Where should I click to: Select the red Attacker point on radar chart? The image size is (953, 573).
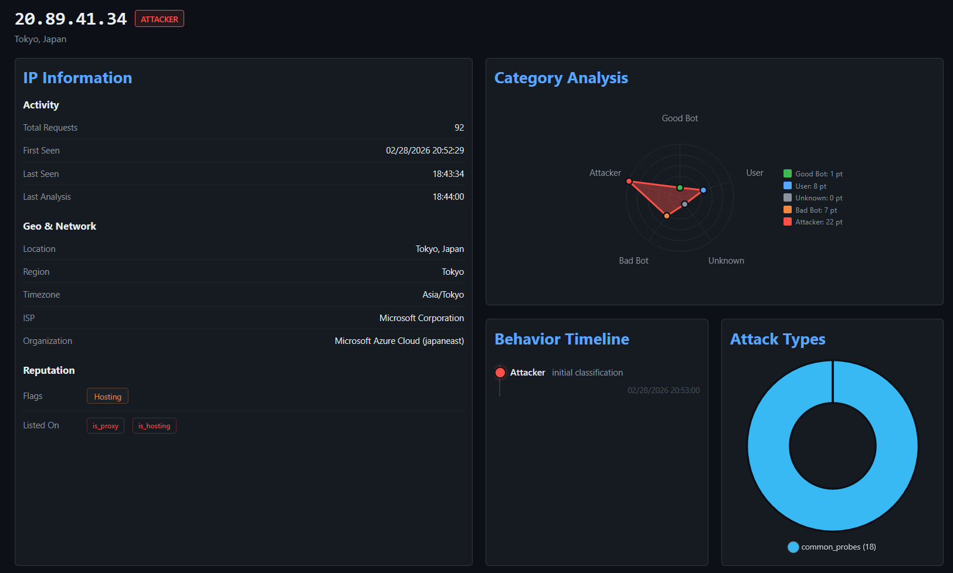(x=629, y=182)
